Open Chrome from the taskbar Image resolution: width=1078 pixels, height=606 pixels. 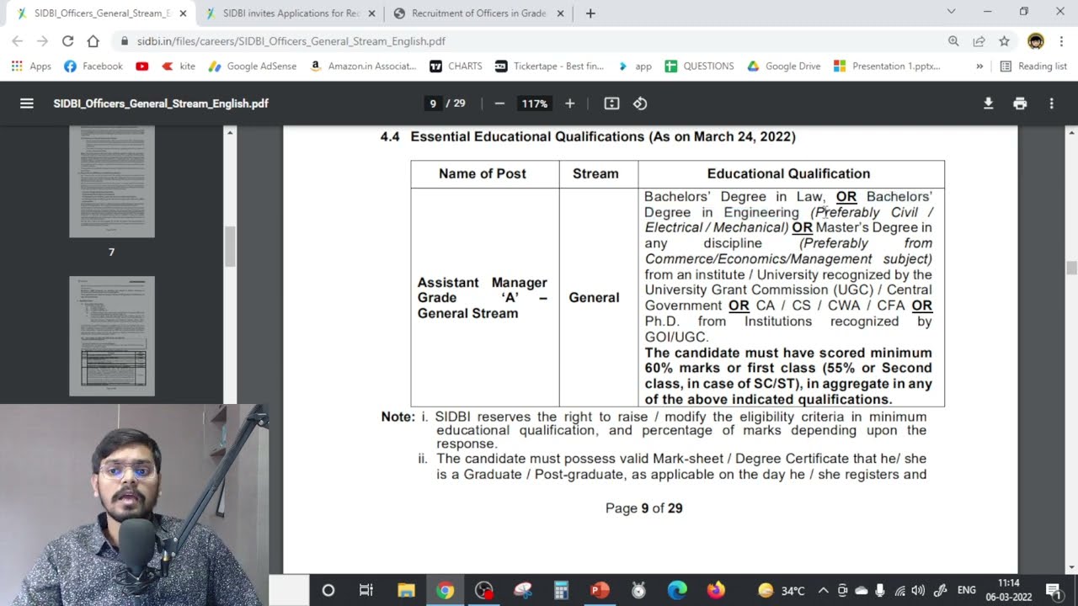click(x=446, y=590)
